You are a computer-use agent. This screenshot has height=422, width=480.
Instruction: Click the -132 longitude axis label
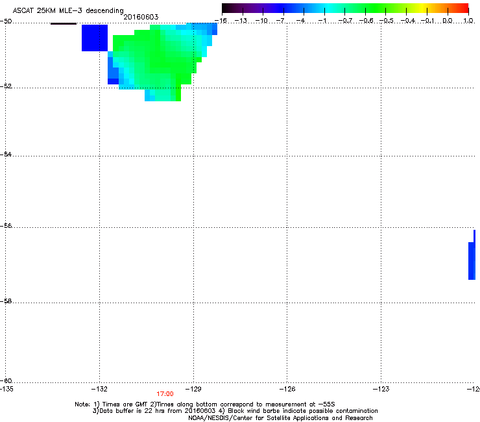point(99,389)
